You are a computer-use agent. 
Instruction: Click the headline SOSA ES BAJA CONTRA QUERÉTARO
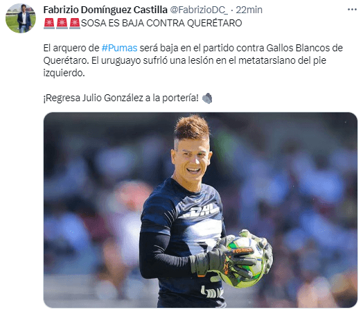coord(161,23)
